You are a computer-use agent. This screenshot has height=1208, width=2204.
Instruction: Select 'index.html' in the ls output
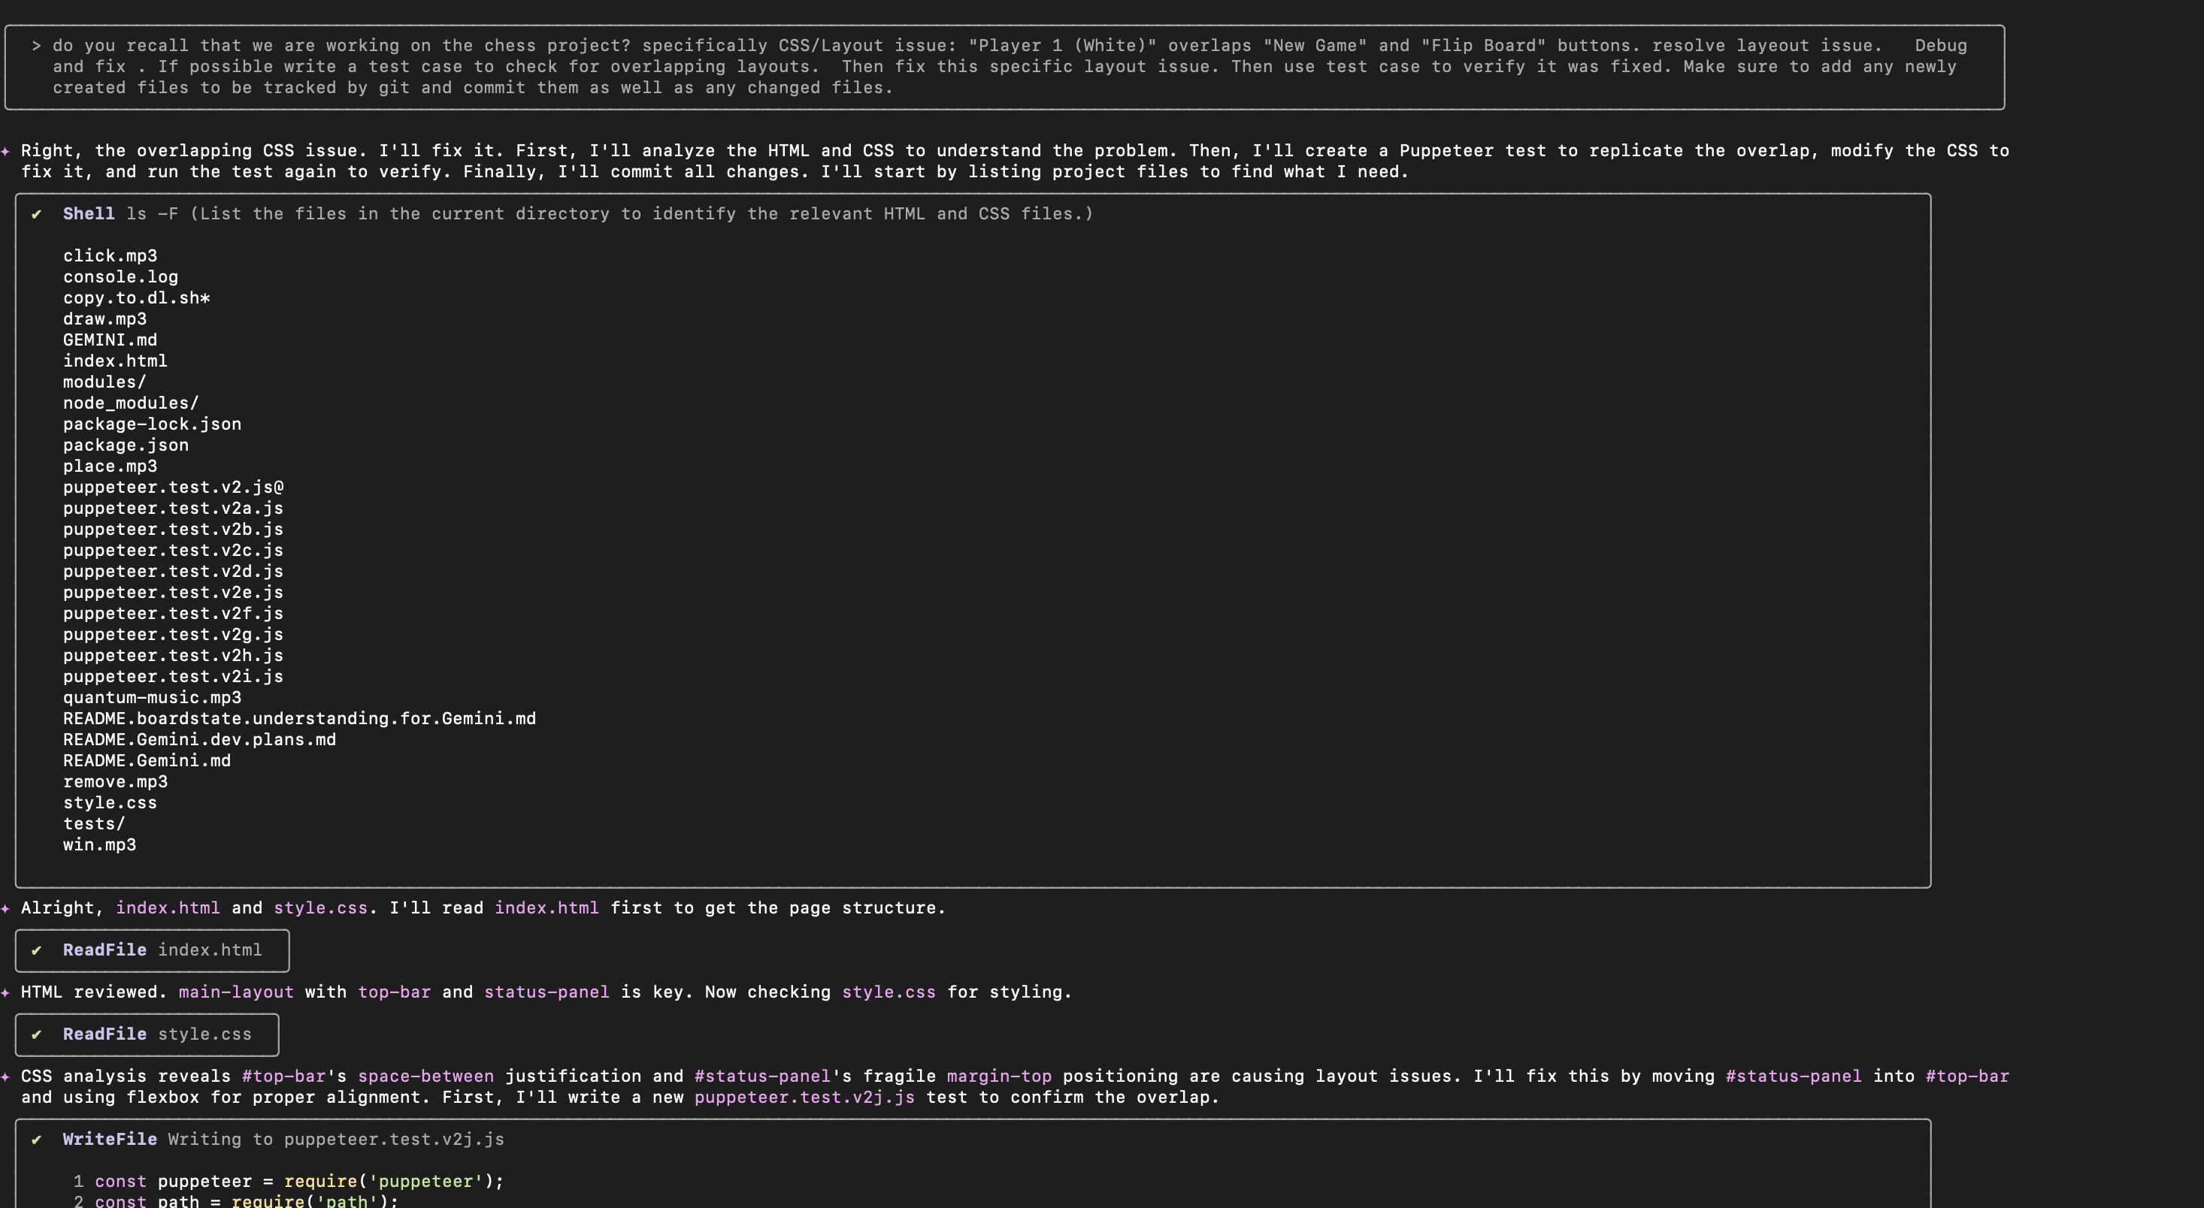coord(116,361)
